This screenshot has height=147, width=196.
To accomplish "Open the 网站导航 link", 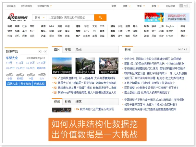I will tap(170, 6).
